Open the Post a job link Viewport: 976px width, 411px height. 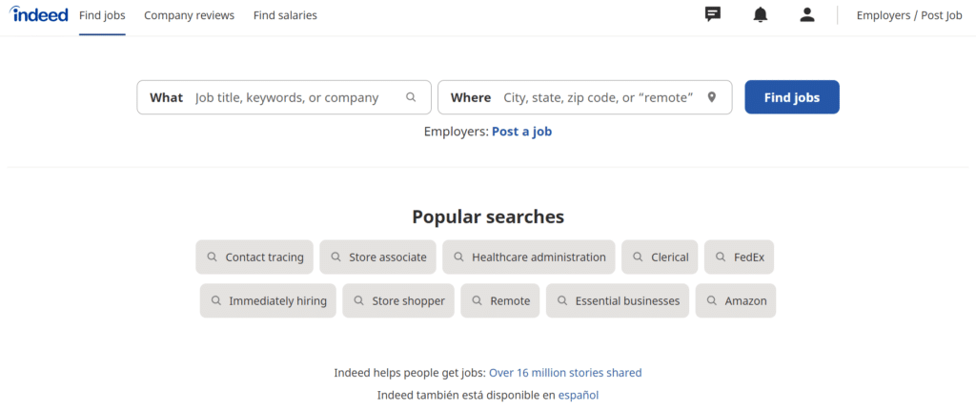pyautogui.click(x=521, y=132)
